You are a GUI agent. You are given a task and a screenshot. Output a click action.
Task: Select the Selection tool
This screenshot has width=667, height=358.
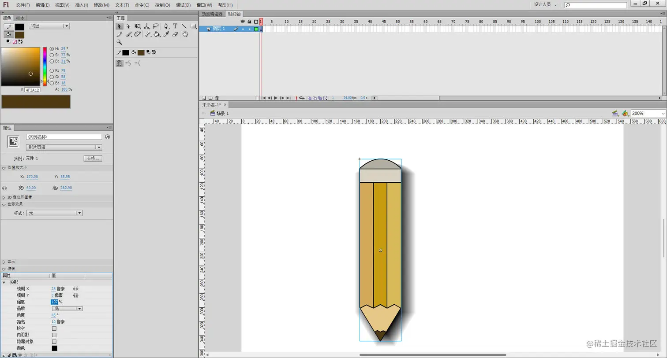(120, 26)
